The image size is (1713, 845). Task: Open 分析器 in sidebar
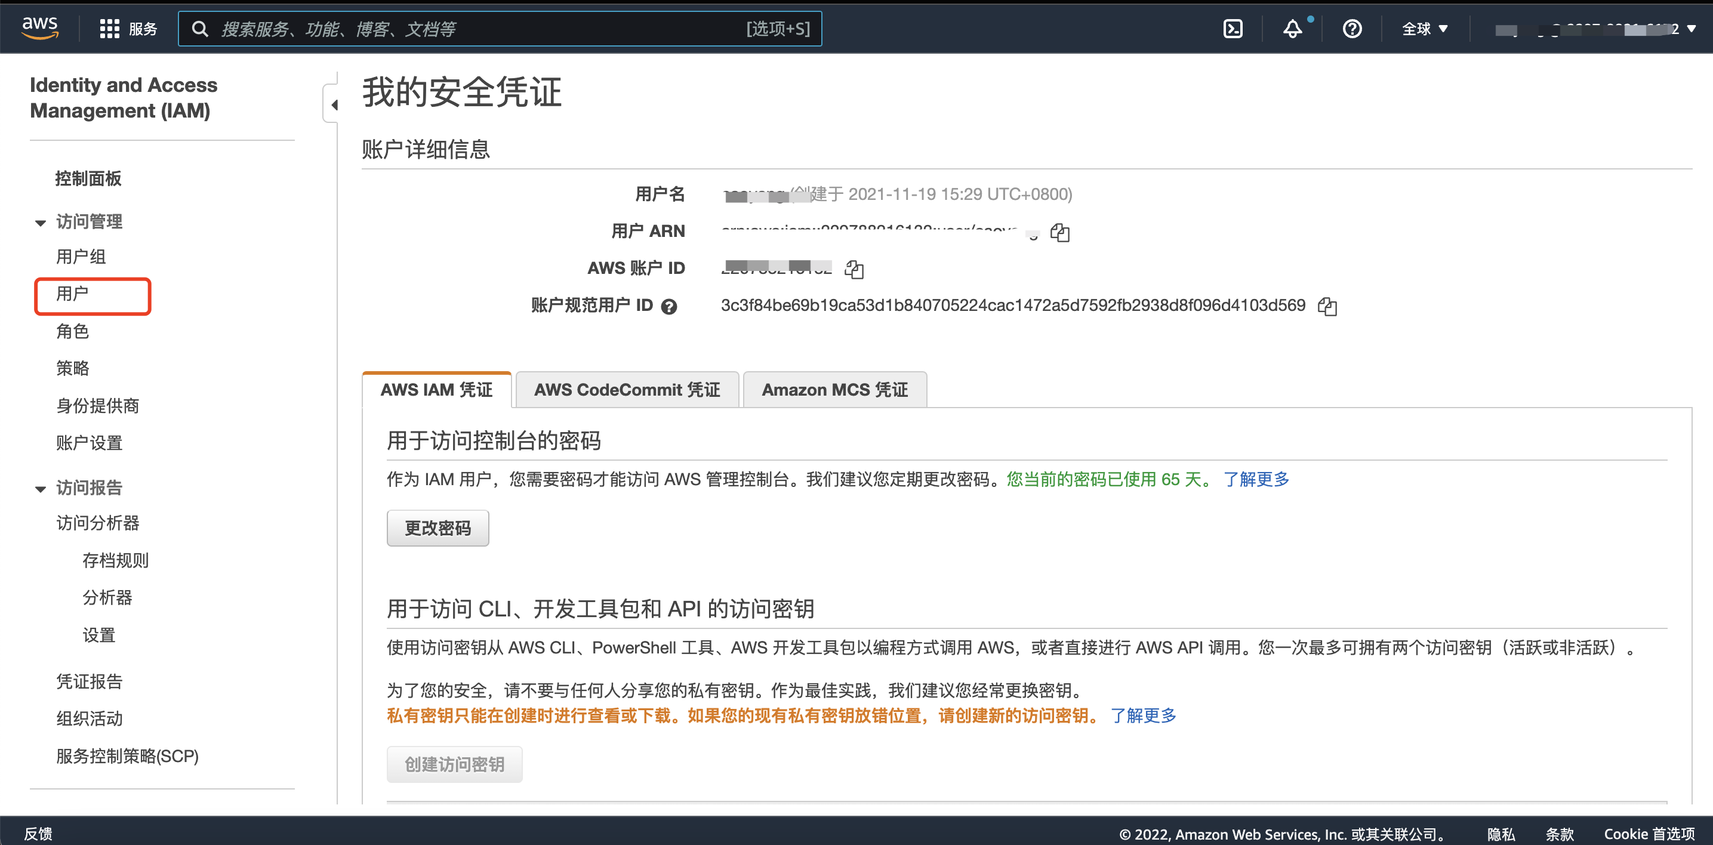coord(107,598)
